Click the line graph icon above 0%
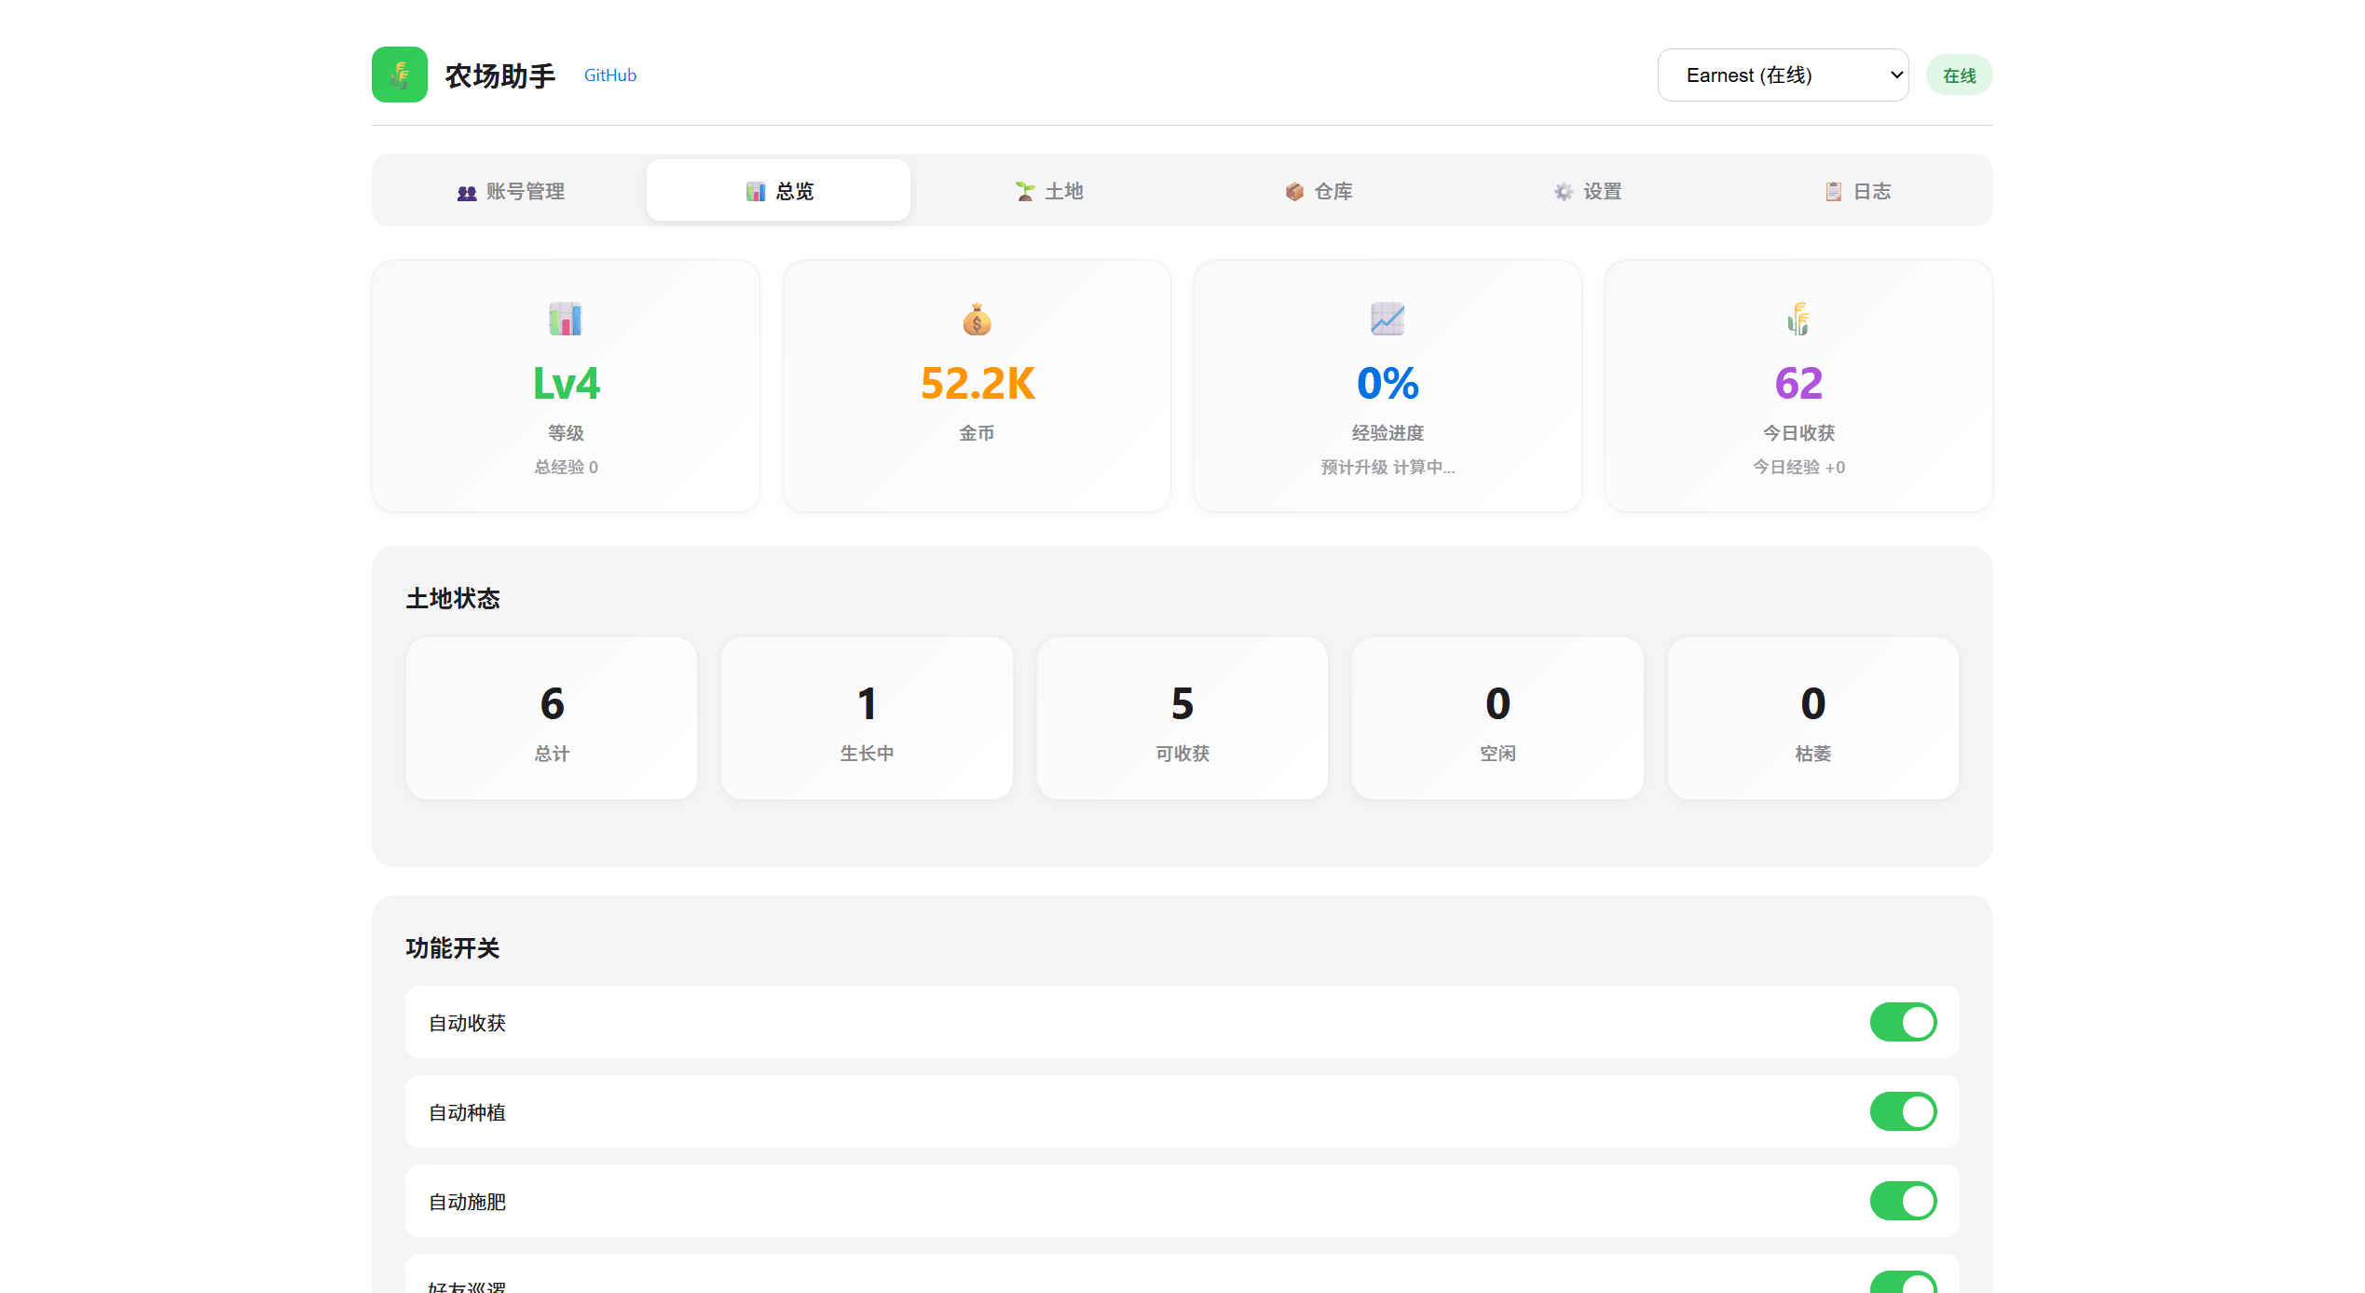This screenshot has width=2365, height=1293. (x=1388, y=320)
